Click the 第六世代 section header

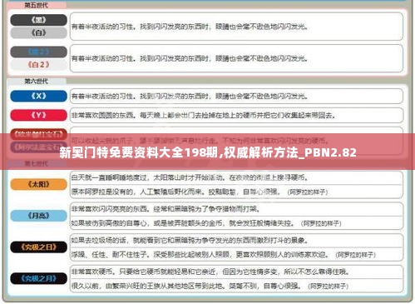pyautogui.click(x=37, y=81)
